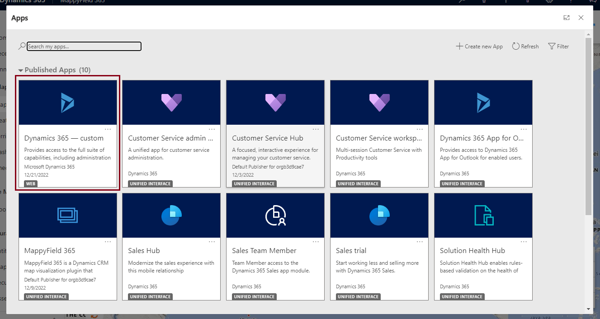Viewport: 600px width, 319px height.
Task: Click the WEB tag on Dynamics 365 — custom
Action: 31,184
